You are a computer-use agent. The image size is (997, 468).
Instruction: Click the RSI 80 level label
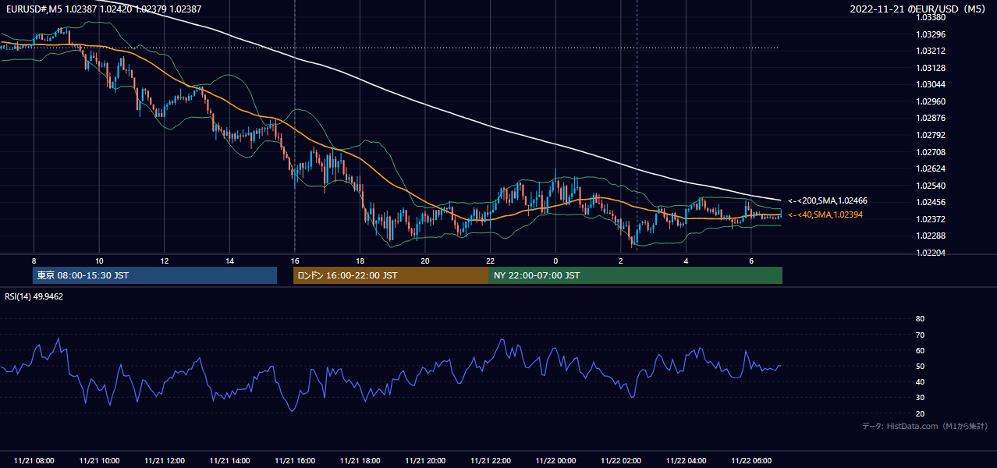click(920, 319)
